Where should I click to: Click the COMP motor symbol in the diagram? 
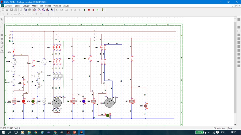click(x=57, y=103)
